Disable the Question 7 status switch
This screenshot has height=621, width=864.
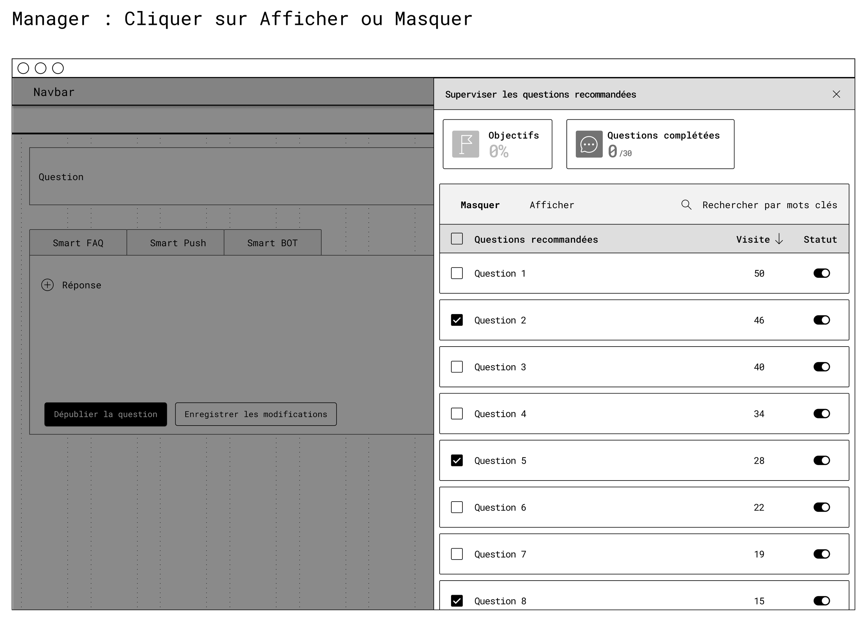click(821, 554)
